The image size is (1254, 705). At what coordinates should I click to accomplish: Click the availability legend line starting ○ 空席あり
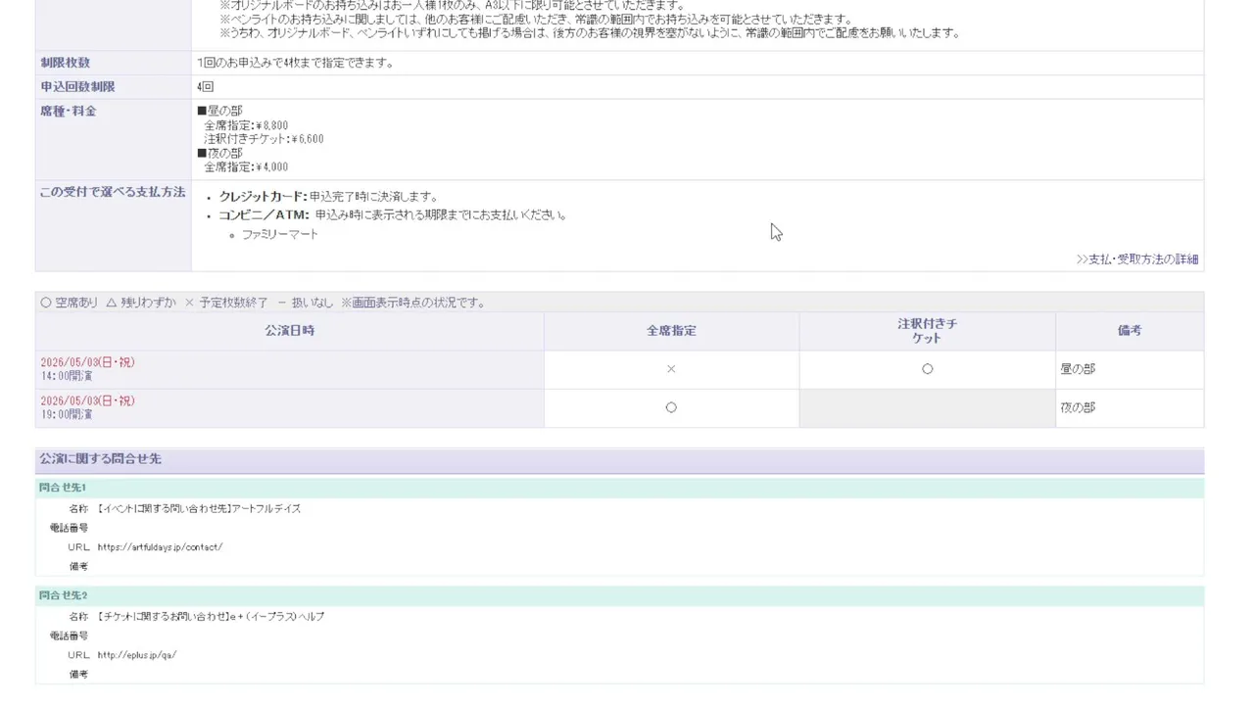(263, 303)
